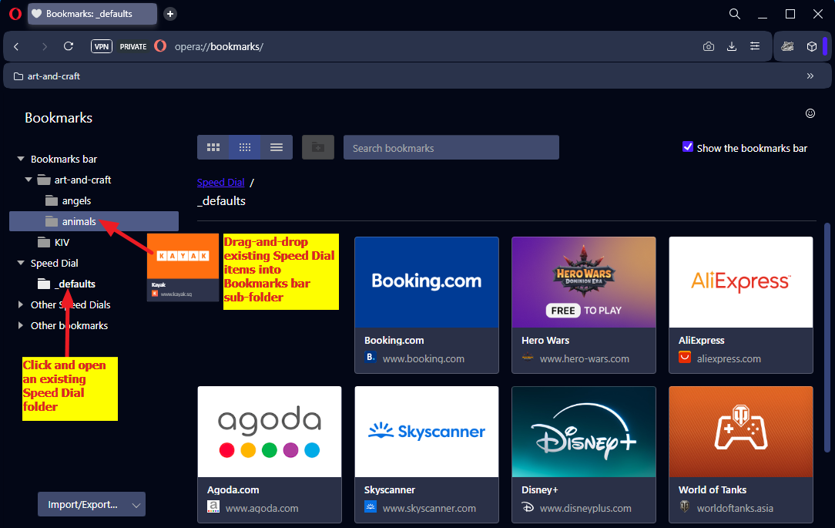
Task: Click the Opera logo menu icon
Action: [x=15, y=14]
